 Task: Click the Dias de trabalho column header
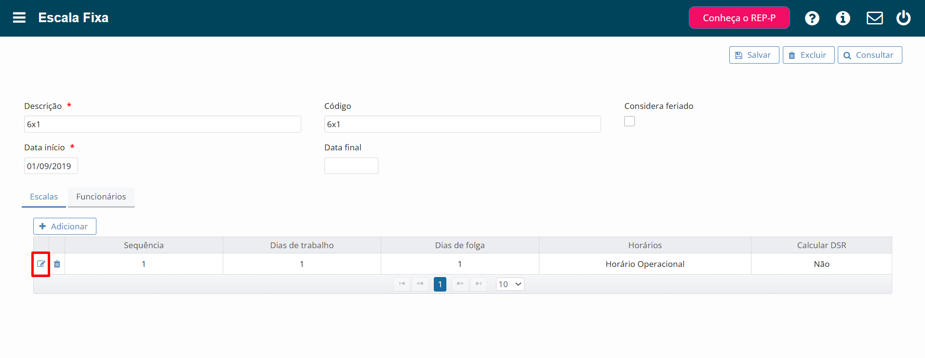pyautogui.click(x=302, y=245)
